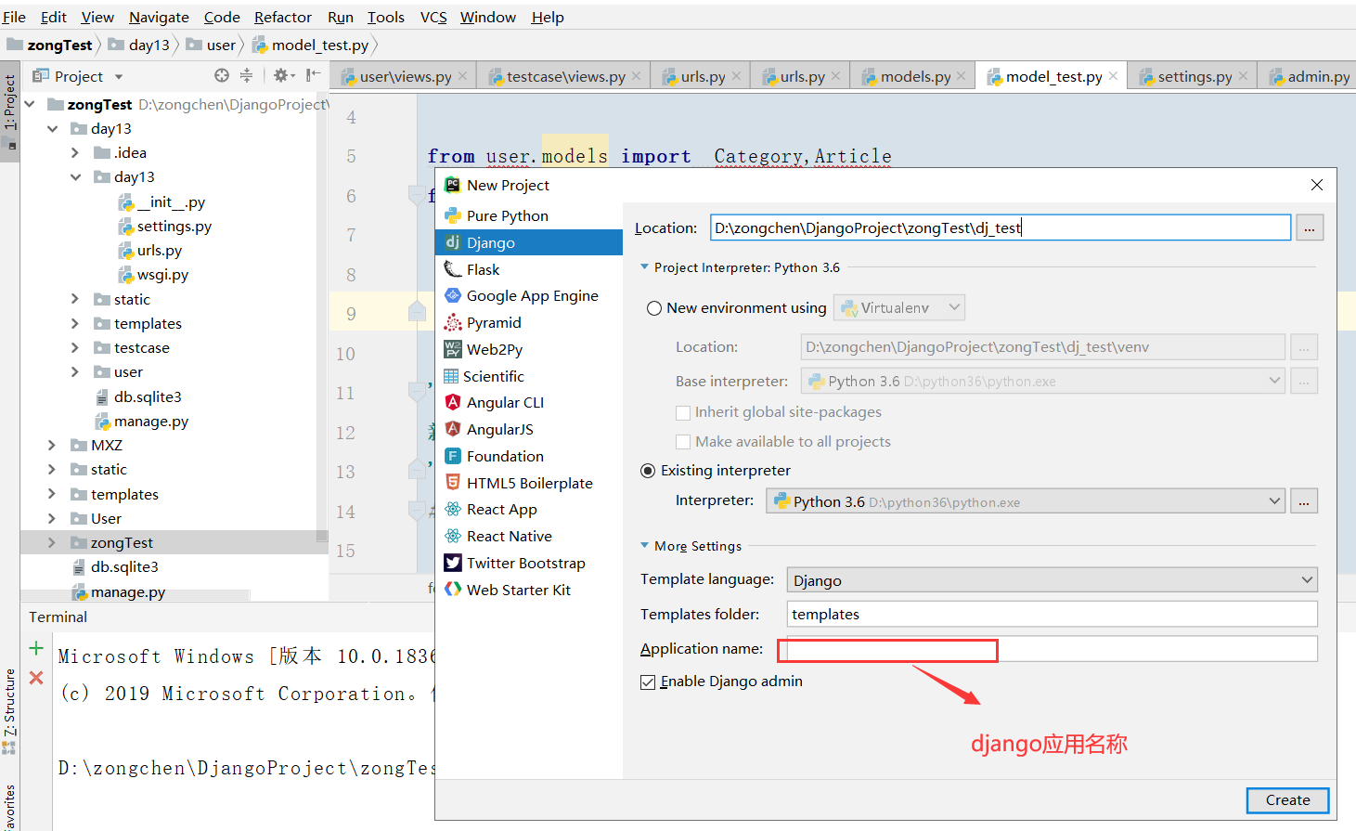Open the VCS menu
Viewport: 1356px width, 831px height.
(x=433, y=17)
